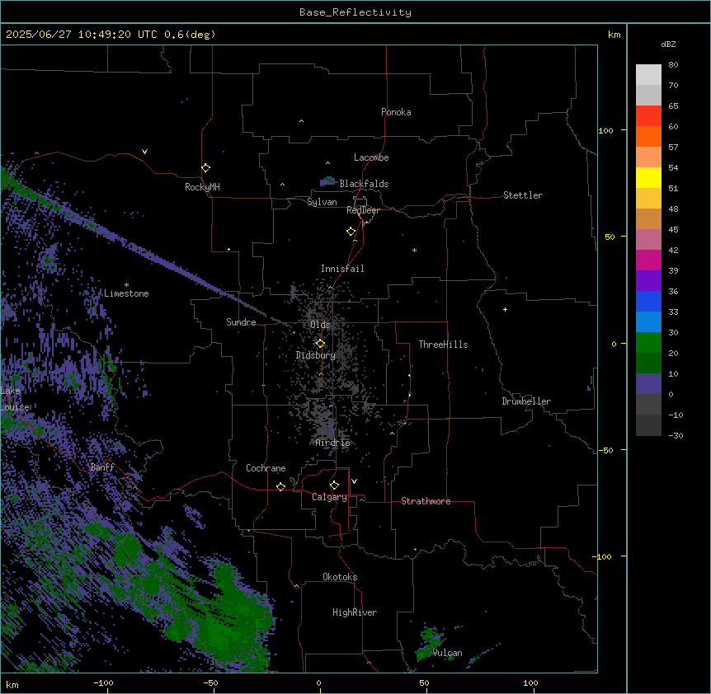Click the Stettler town label
The image size is (711, 694).
[x=522, y=195]
